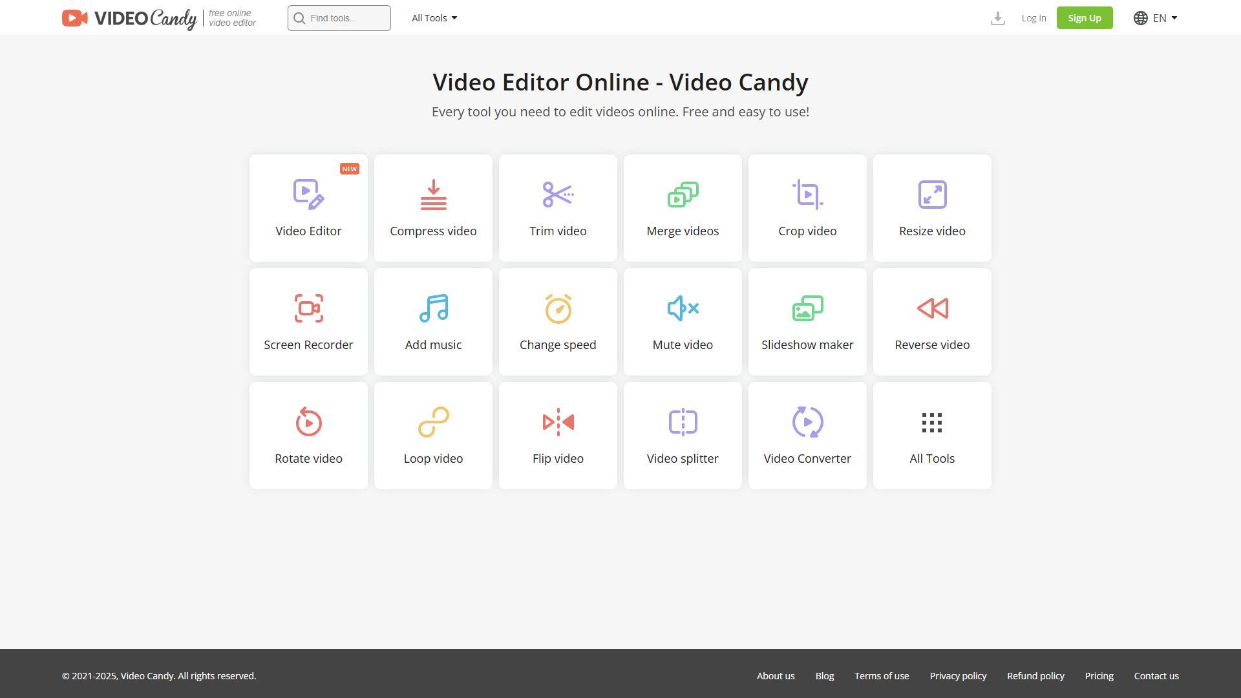Open the Pricing footer link
Image resolution: width=1241 pixels, height=698 pixels.
point(1099,676)
